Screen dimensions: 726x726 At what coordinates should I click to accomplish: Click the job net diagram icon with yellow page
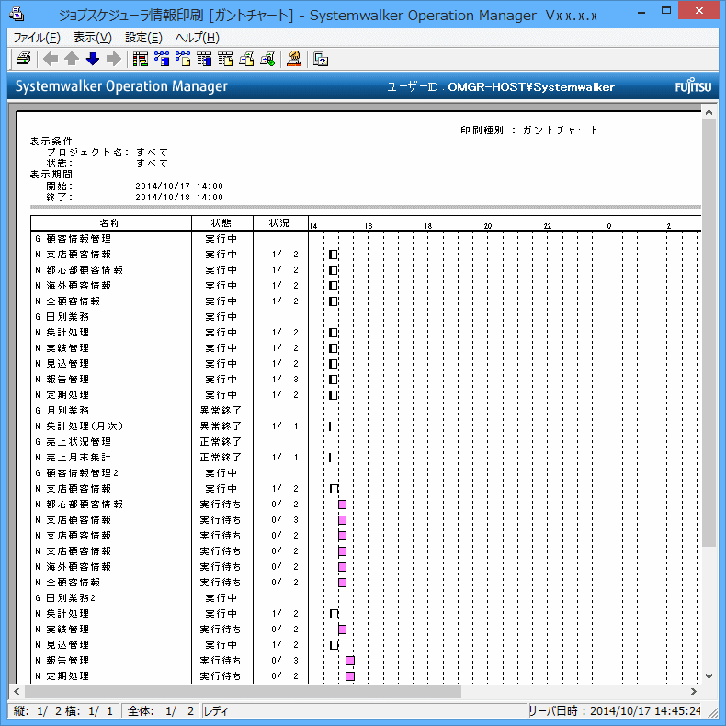(183, 59)
